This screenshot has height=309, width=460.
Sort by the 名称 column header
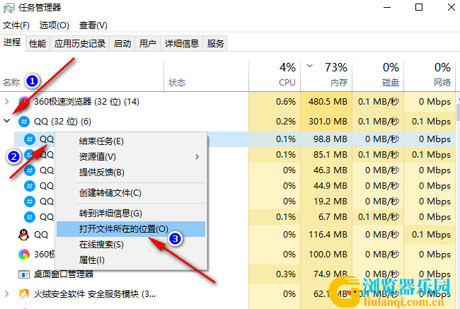pos(12,83)
